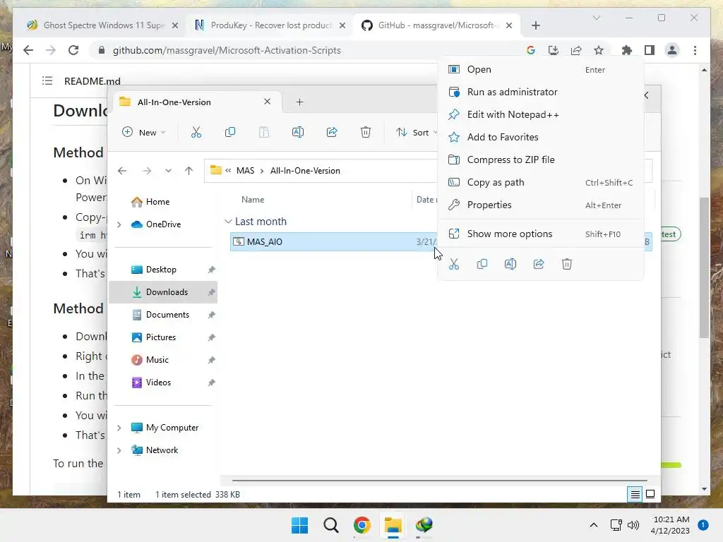Select Desktop in navigation pane
The height and width of the screenshot is (542, 723).
click(x=163, y=270)
